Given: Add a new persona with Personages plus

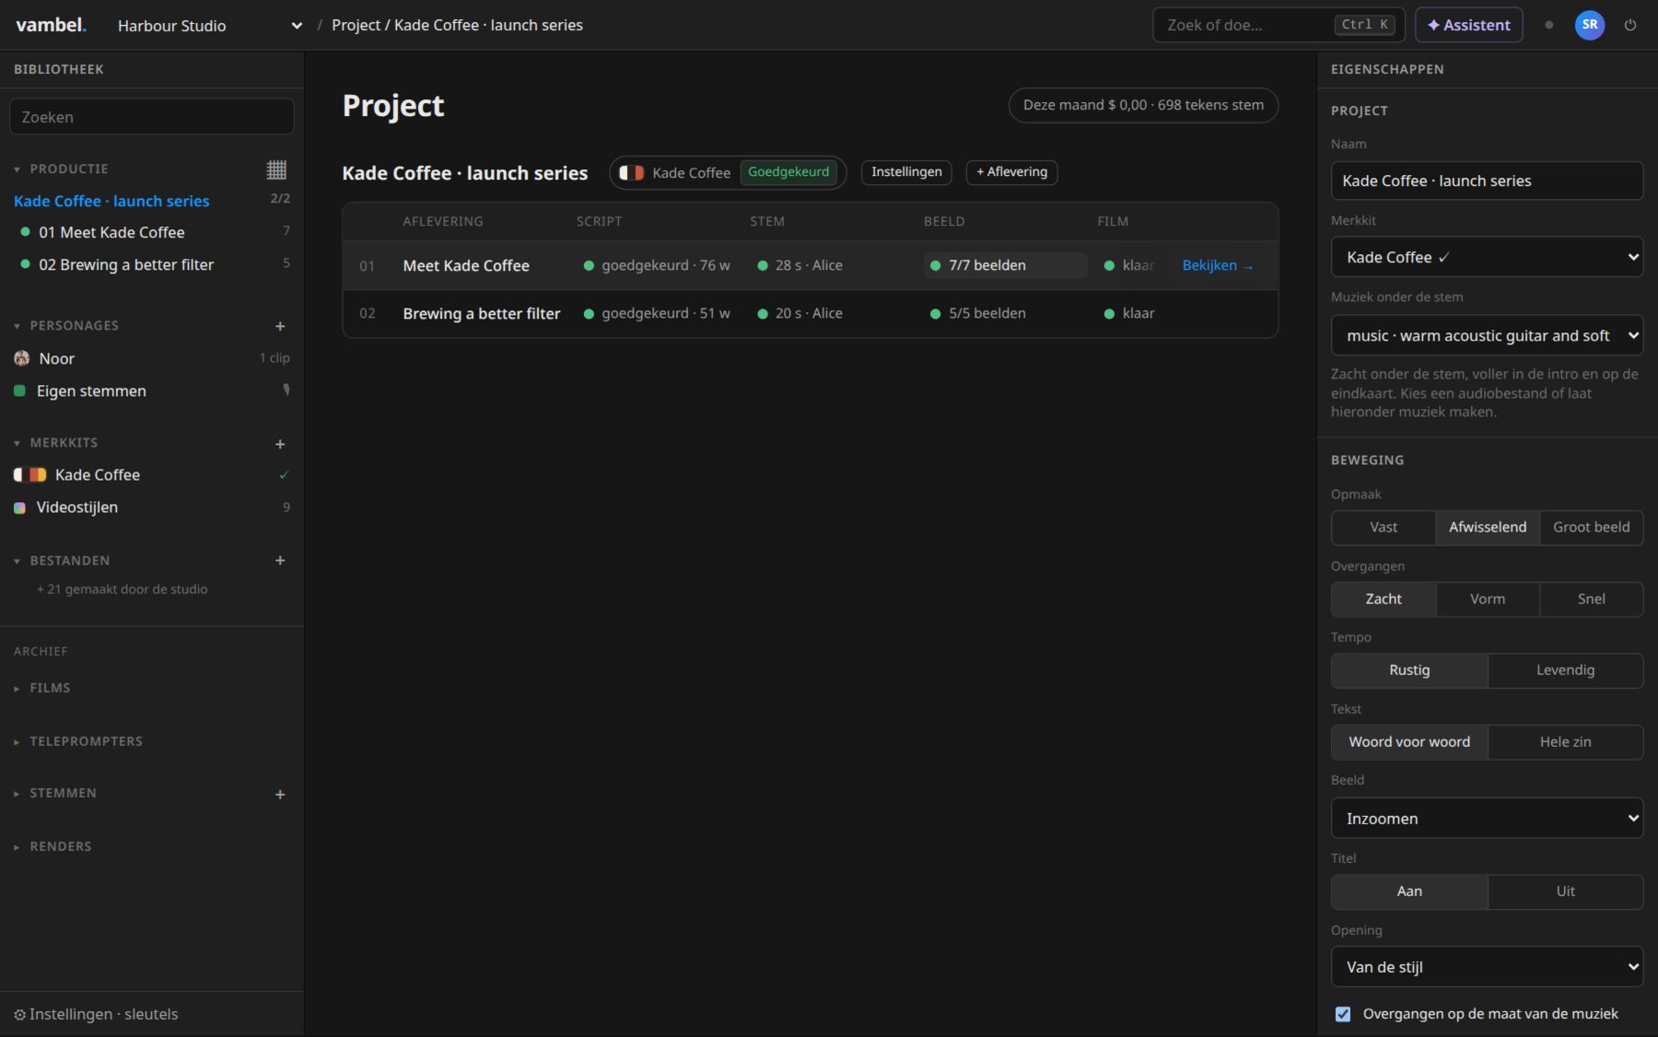Looking at the screenshot, I should (280, 326).
